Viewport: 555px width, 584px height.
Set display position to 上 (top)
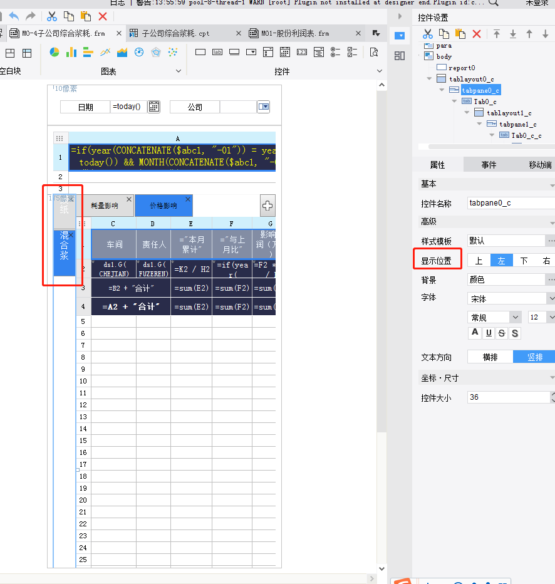click(479, 260)
